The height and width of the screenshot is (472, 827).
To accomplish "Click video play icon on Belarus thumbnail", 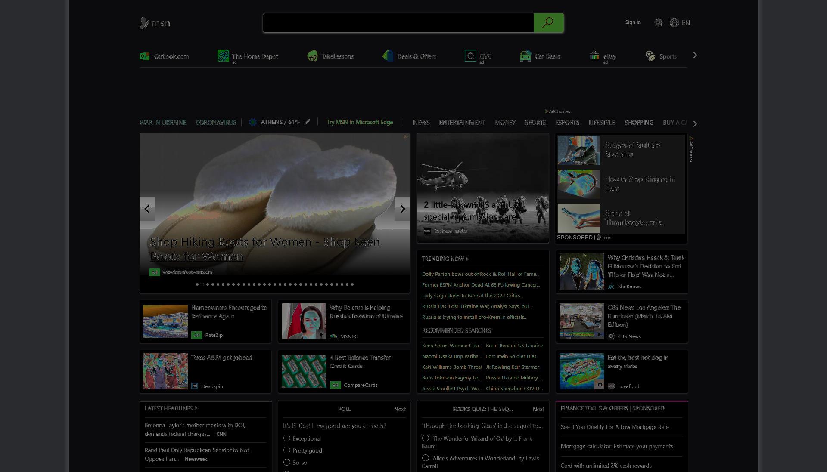I will 321,334.
